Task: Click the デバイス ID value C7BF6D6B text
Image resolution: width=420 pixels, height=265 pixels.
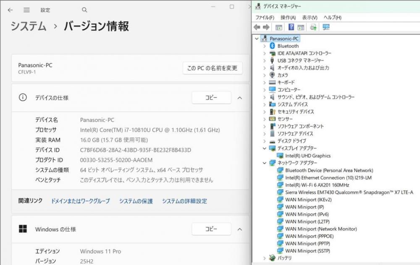Action: click(x=136, y=150)
